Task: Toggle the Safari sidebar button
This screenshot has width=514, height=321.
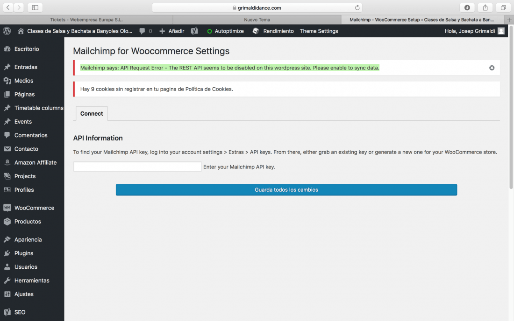Action: point(35,7)
